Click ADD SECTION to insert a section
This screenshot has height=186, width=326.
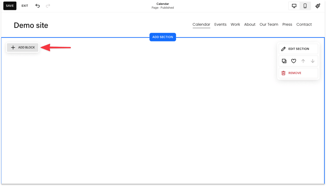click(163, 37)
